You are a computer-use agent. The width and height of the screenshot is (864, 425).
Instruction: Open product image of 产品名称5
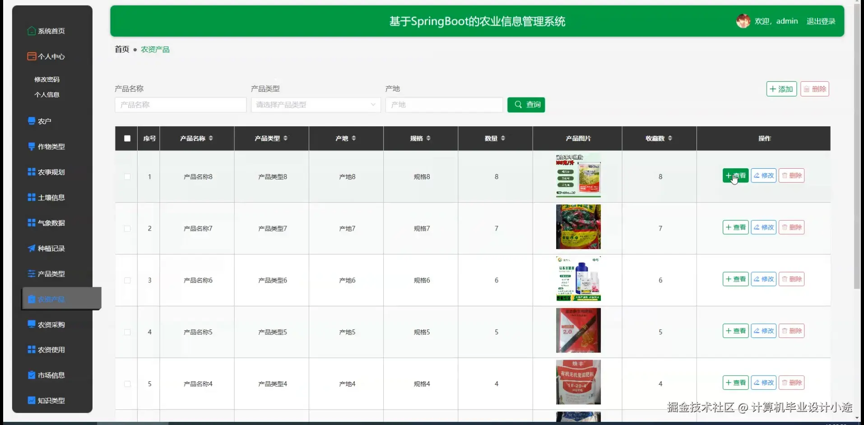coord(578,330)
